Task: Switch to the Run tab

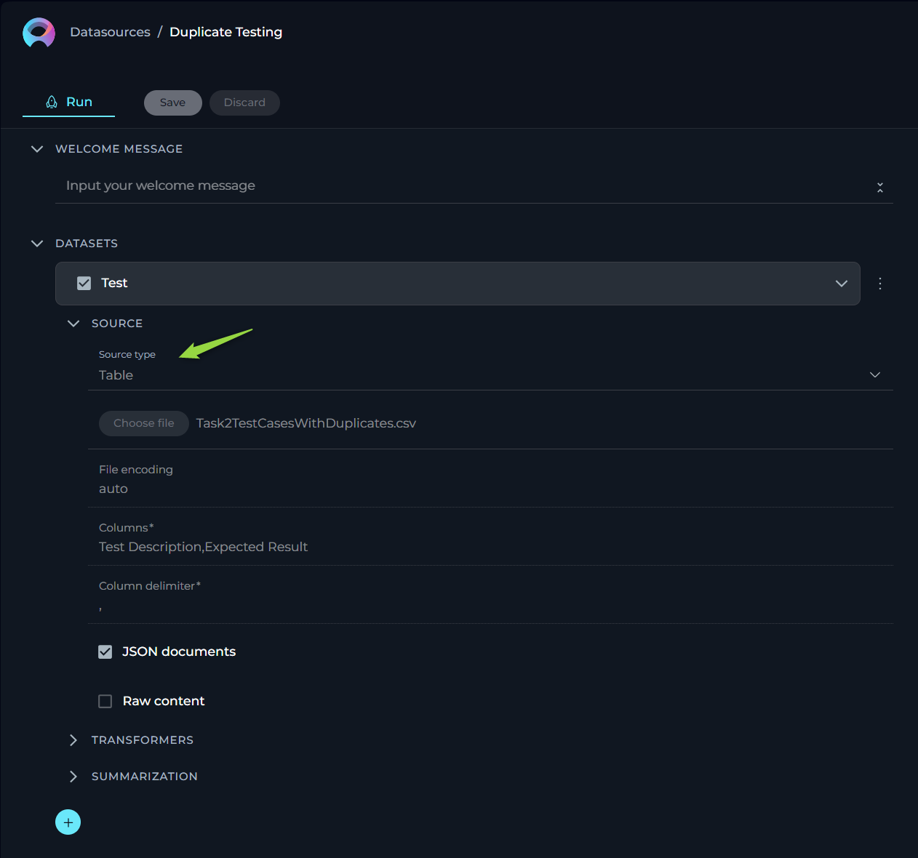Action: point(69,103)
